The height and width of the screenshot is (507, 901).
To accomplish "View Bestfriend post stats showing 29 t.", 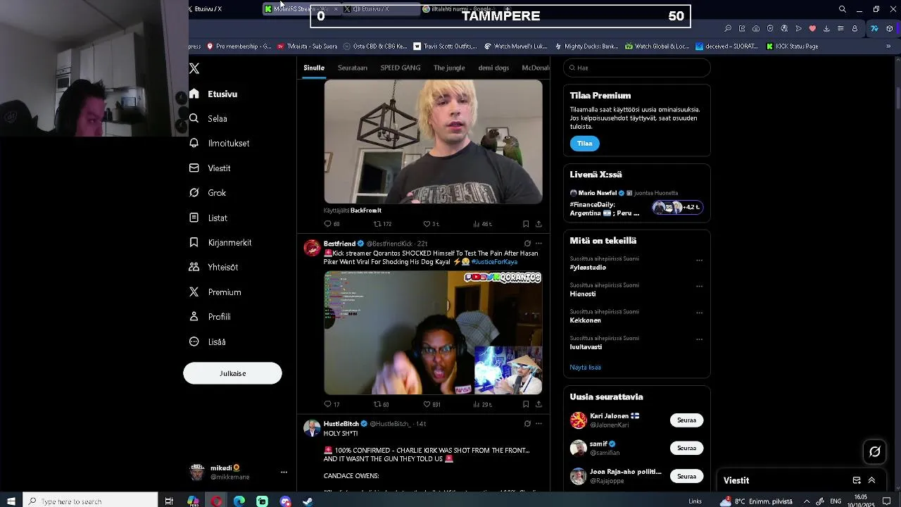I will [482, 404].
